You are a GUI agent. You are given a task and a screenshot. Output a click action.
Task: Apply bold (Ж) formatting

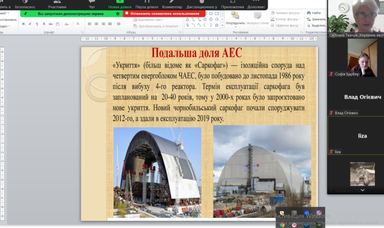click(x=23, y=24)
